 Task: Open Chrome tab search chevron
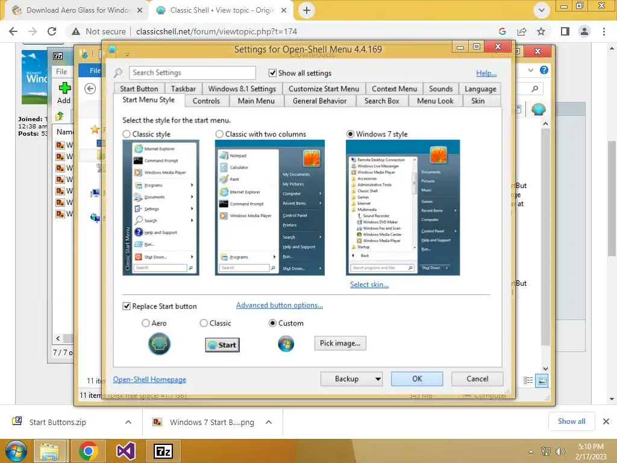pyautogui.click(x=542, y=10)
